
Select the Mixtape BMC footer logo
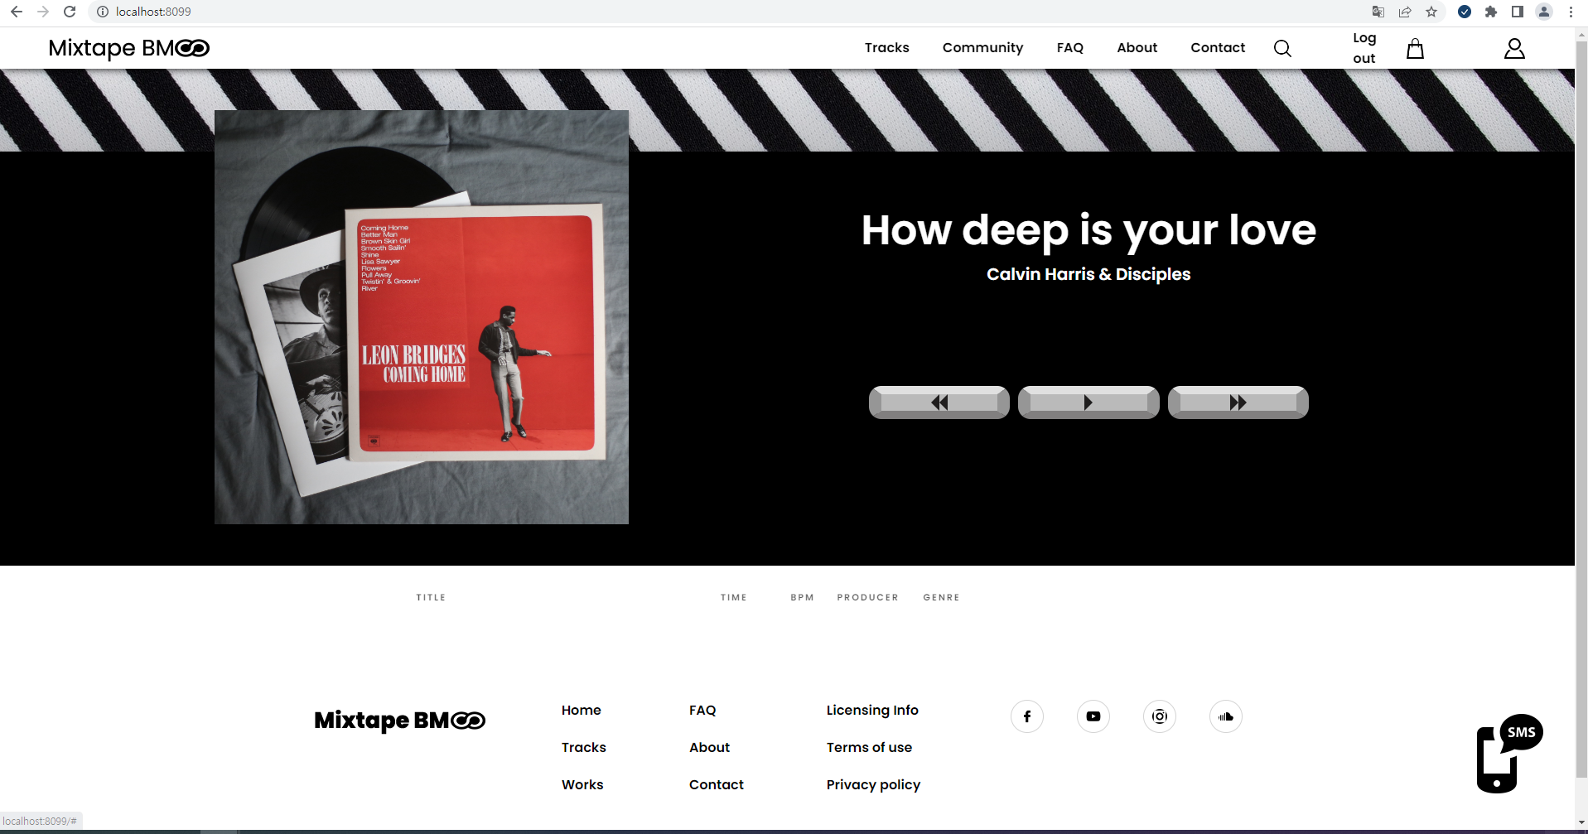point(399,721)
